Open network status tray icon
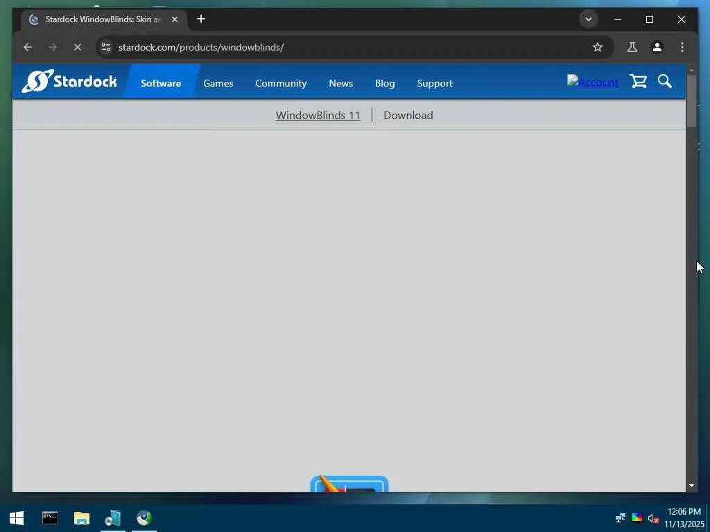 [x=621, y=518]
